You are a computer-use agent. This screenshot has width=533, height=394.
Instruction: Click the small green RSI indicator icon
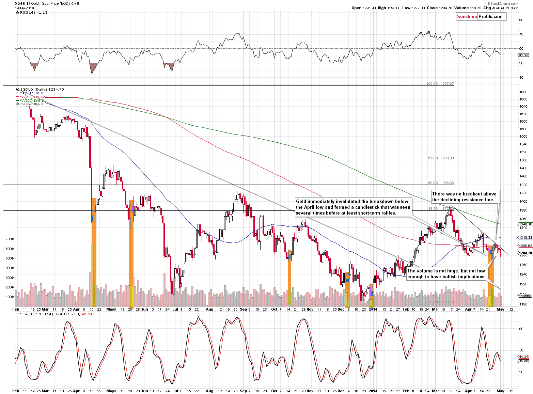pyautogui.click(x=17, y=12)
